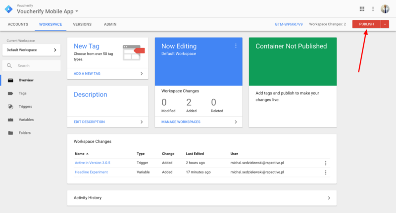Click the Tags label icon
The height and width of the screenshot is (213, 396).
click(10, 93)
